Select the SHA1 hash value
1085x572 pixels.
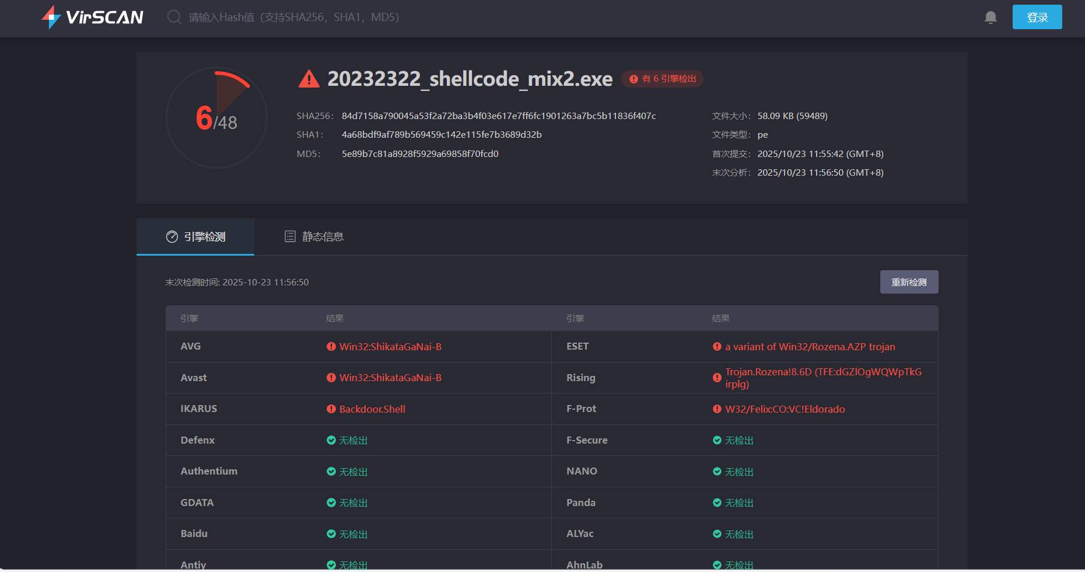pos(442,135)
